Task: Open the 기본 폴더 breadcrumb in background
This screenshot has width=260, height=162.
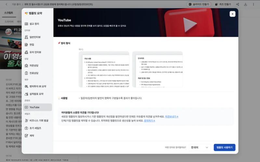Action: (16, 4)
